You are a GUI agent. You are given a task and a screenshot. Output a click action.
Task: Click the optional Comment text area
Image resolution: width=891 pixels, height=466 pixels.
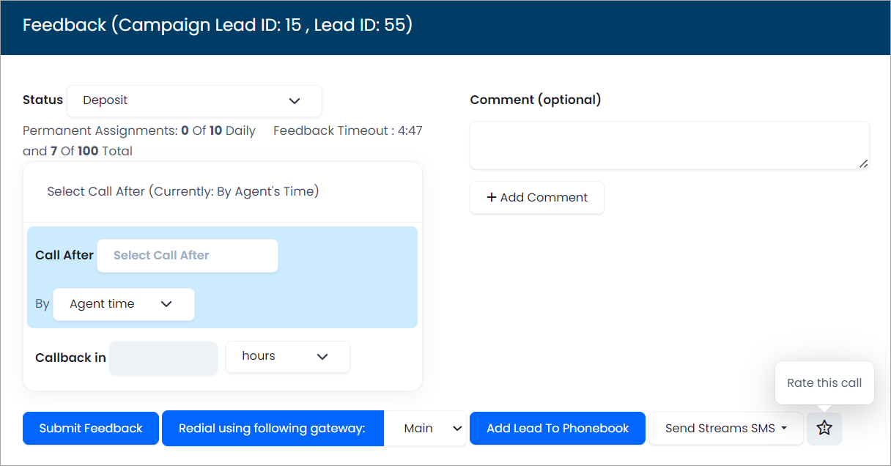click(669, 144)
